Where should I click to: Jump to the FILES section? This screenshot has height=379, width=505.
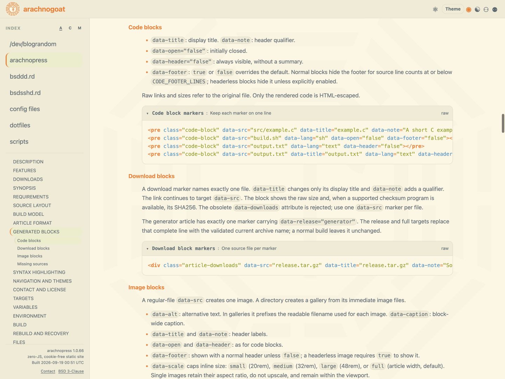click(x=19, y=342)
